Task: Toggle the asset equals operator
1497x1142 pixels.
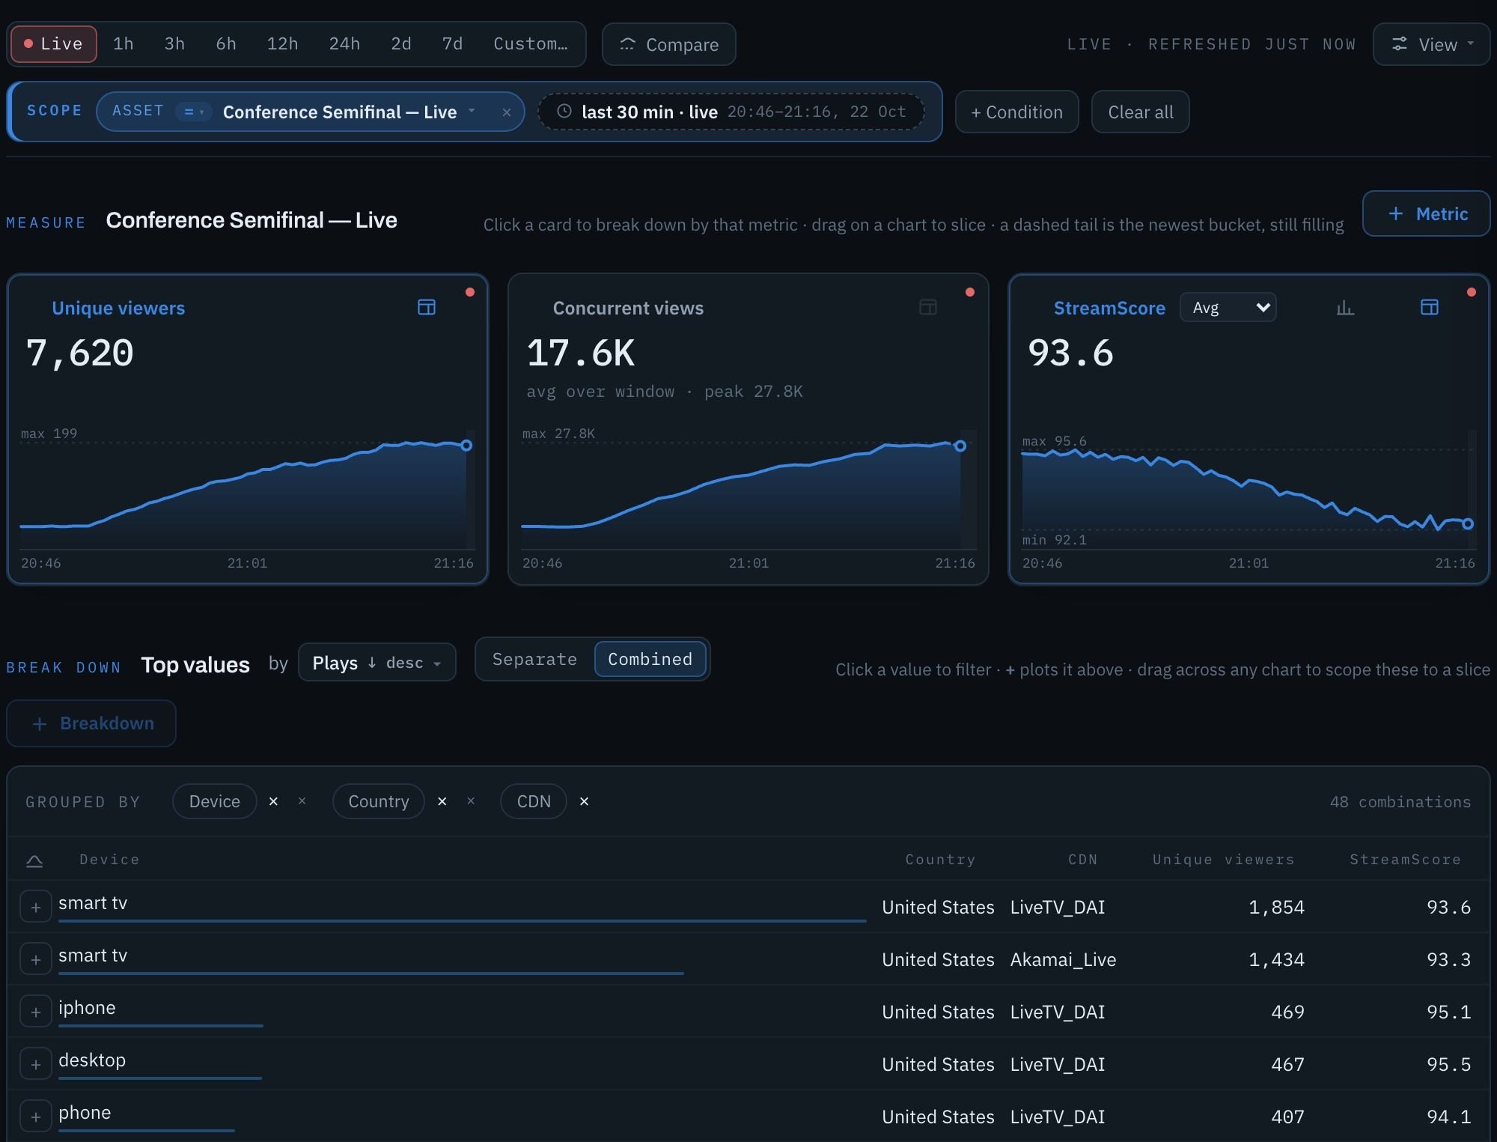Action: pos(194,112)
